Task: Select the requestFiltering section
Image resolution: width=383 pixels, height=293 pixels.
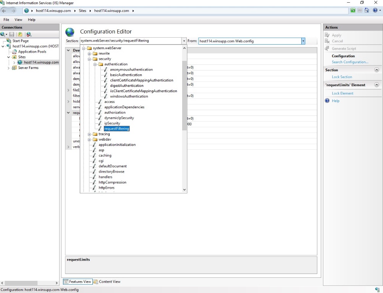Action: point(116,129)
